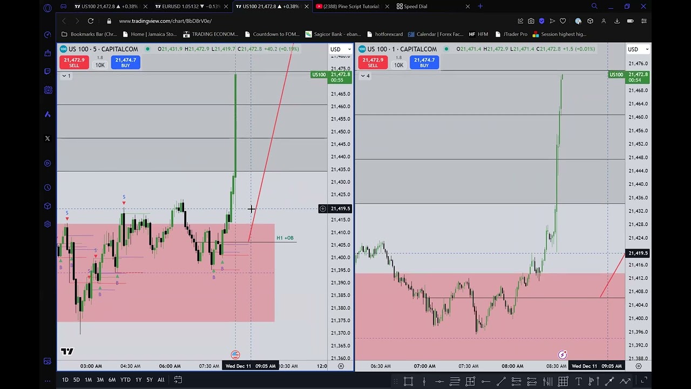The image size is (691, 389).
Task: Switch to the Pine Script Tutorial YouTube tab
Action: [x=351, y=6]
